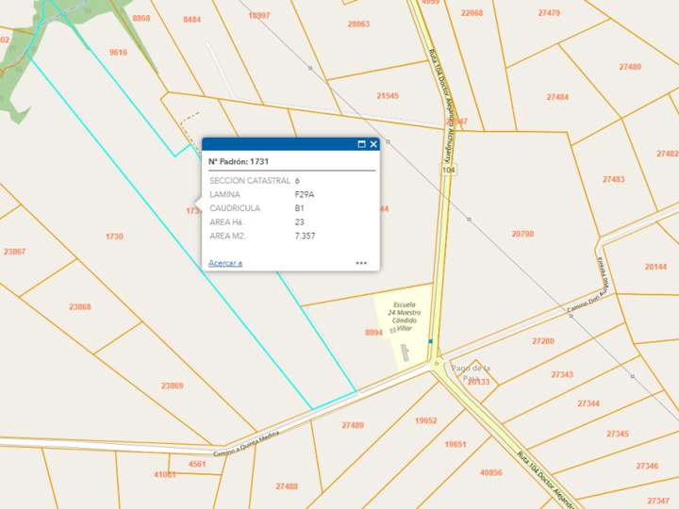
Task: Click parcel label 40856
Action: [x=491, y=472]
